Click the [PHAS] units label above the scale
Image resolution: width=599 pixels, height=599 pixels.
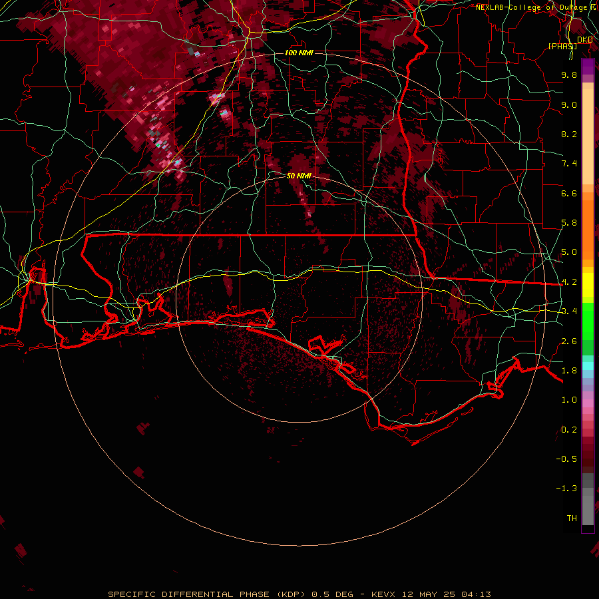562,46
